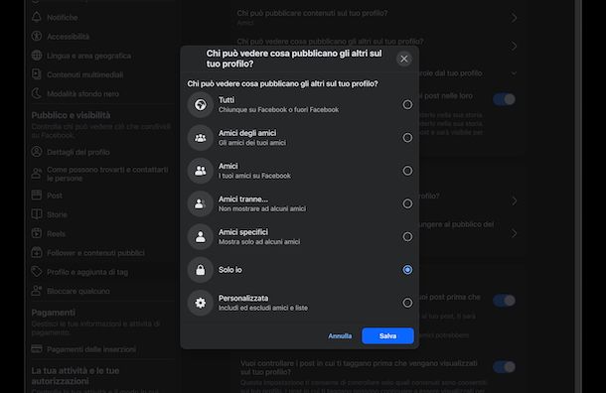Viewport: 606px width, 393px height.
Task: Click the Bloccare qualcuno icon
Action: (x=37, y=291)
